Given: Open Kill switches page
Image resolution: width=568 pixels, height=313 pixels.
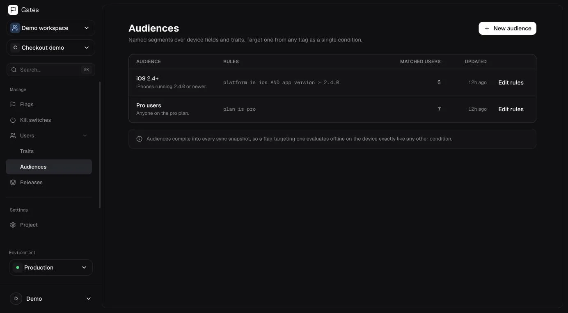Looking at the screenshot, I should click(49, 120).
